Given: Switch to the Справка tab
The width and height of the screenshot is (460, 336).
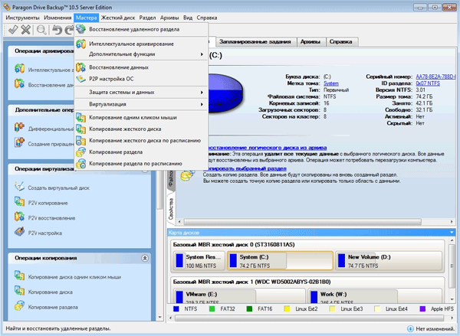Looking at the screenshot, I should point(340,41).
